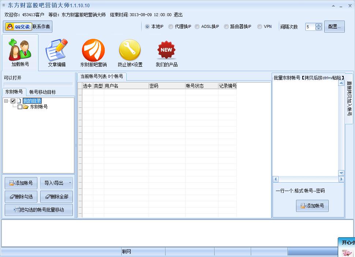Open the 导入\导出 dropdown arrow
This screenshot has height=257, width=355.
click(x=70, y=183)
